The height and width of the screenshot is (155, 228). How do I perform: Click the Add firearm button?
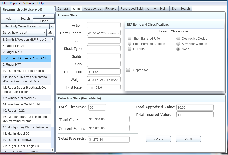pos(9,19)
